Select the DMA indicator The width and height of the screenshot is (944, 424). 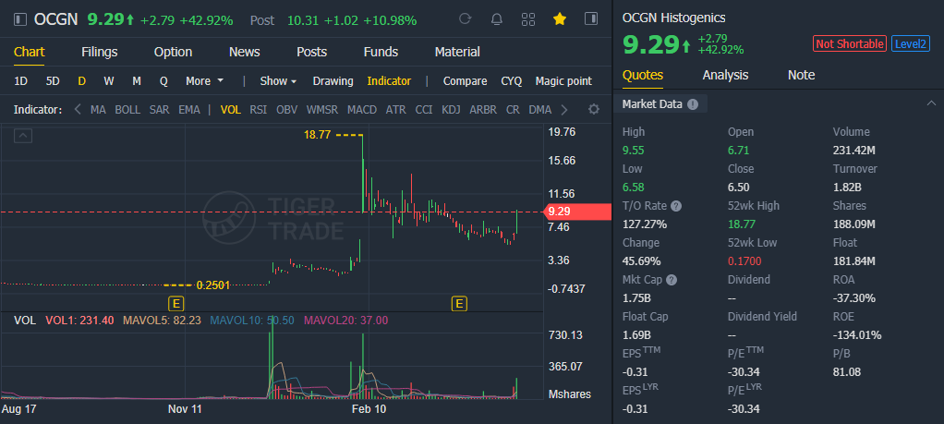coord(540,110)
